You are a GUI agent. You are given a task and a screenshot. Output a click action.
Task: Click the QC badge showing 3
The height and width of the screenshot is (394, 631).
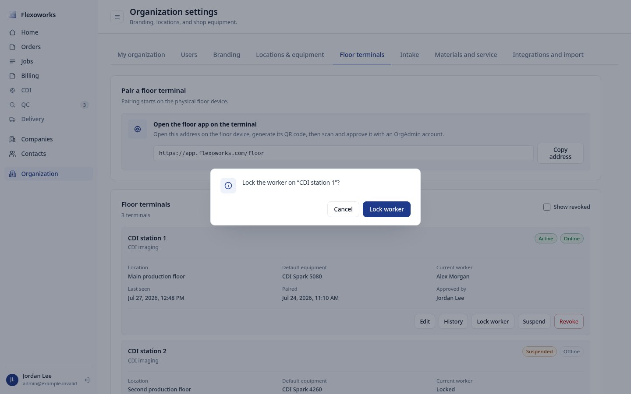point(85,105)
